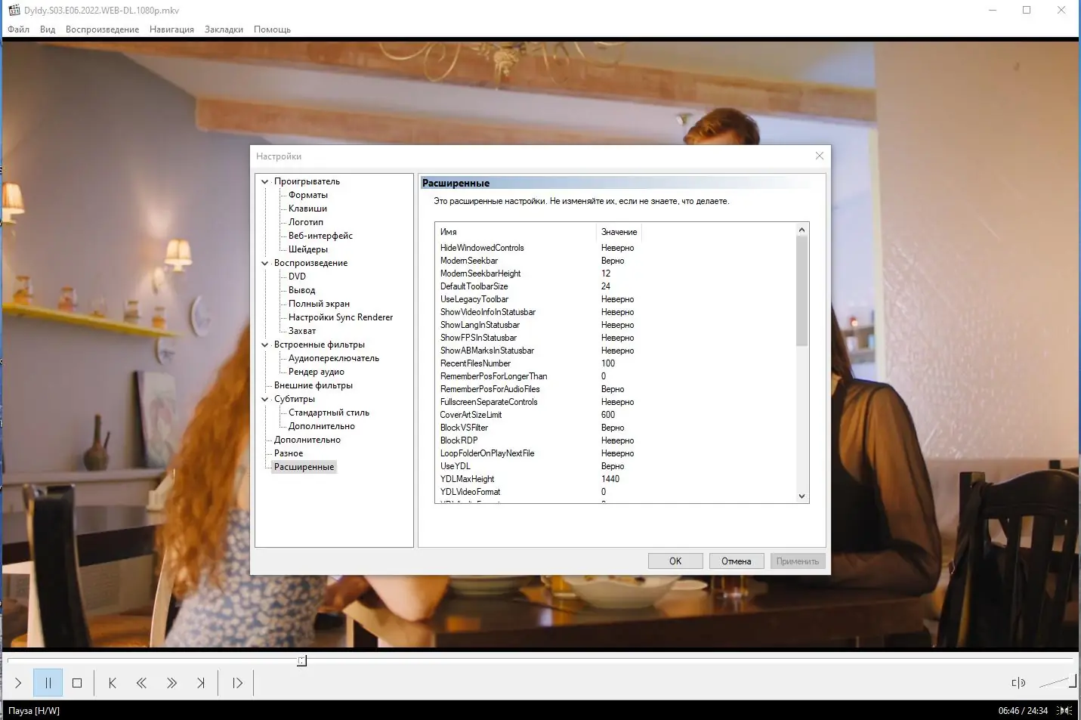Click the player app icon in title bar
This screenshot has height=720, width=1081.
click(14, 10)
